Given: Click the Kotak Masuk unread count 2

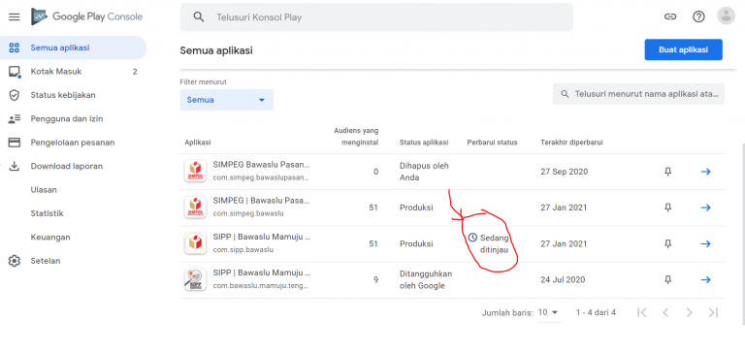Looking at the screenshot, I should point(135,72).
